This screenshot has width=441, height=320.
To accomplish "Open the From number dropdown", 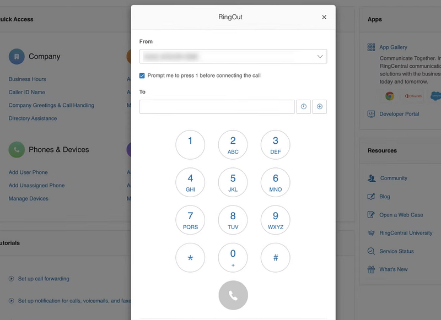I will 233,57.
